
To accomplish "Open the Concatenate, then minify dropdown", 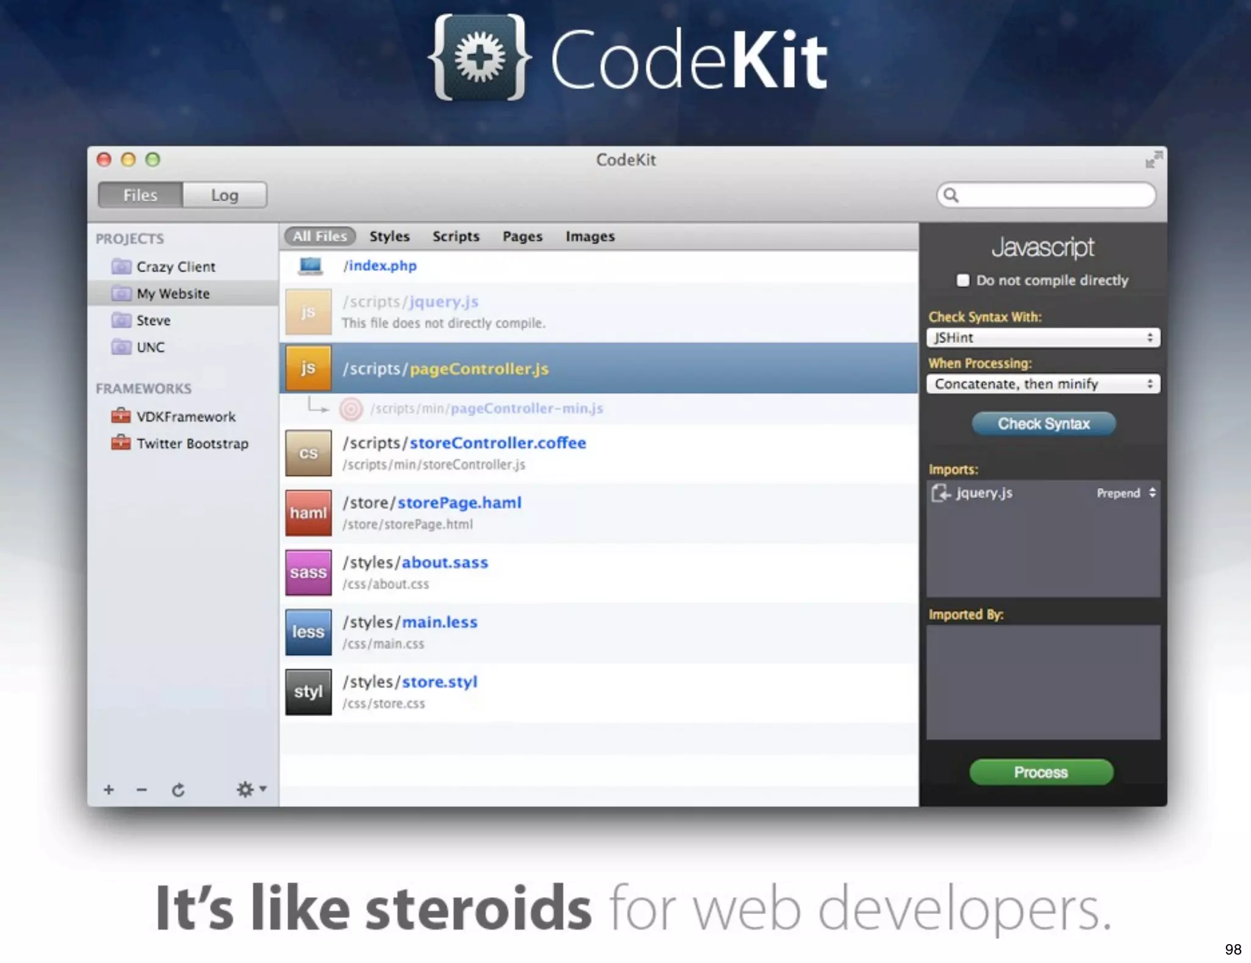I will click(x=1043, y=384).
